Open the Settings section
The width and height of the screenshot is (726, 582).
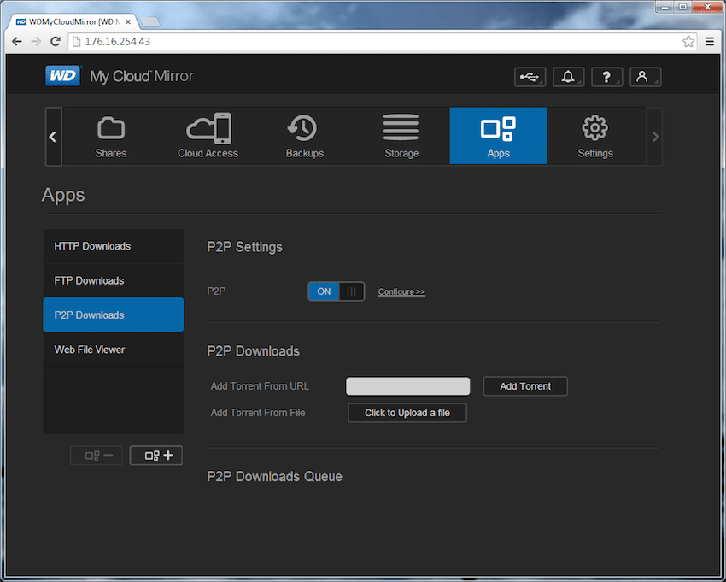[595, 136]
